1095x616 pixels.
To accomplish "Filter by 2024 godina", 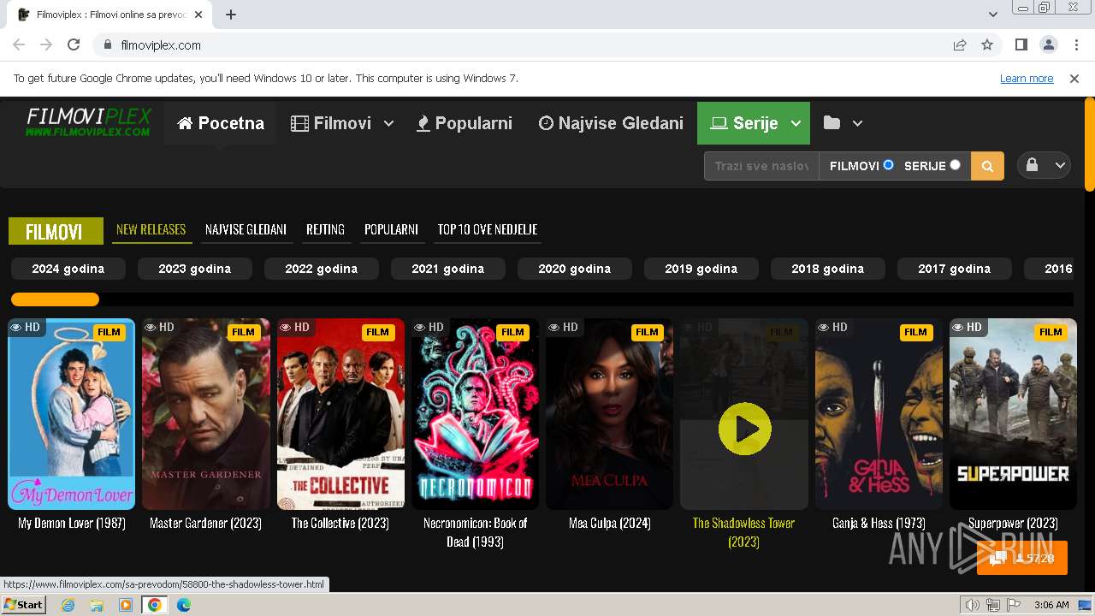I will (68, 269).
